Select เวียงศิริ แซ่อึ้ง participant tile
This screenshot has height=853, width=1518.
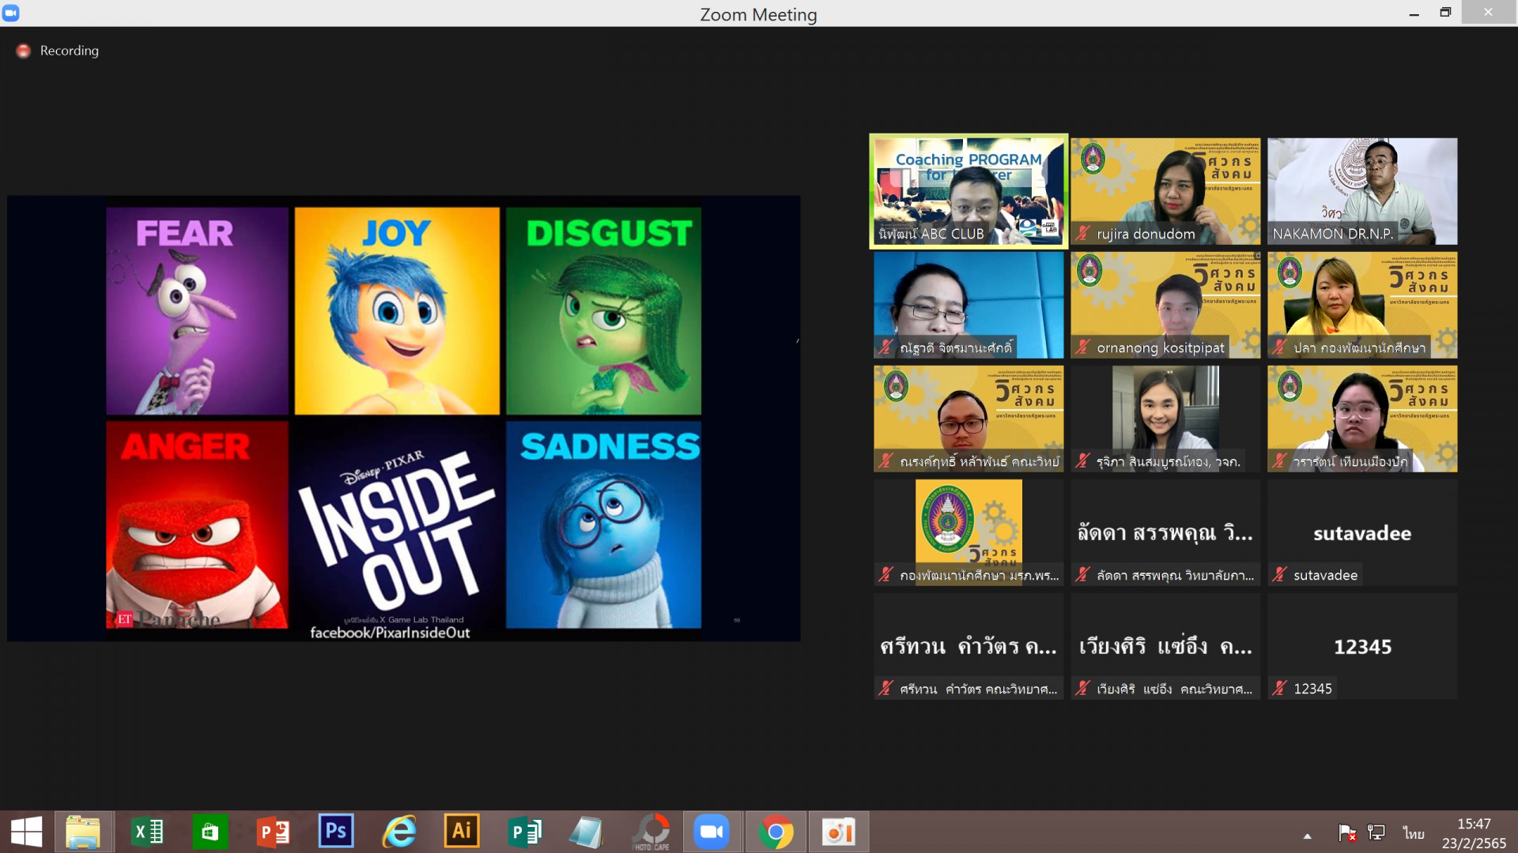(x=1165, y=646)
